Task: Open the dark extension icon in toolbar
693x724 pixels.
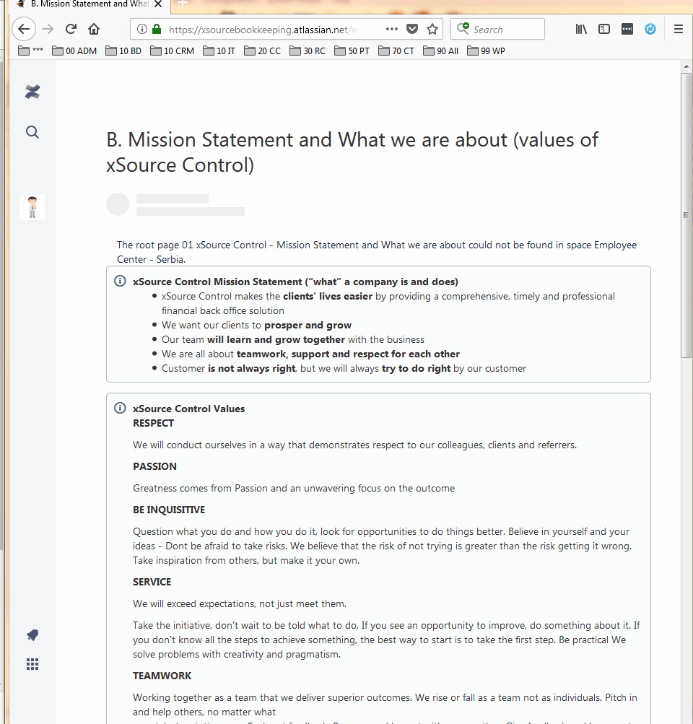Action: 627,29
